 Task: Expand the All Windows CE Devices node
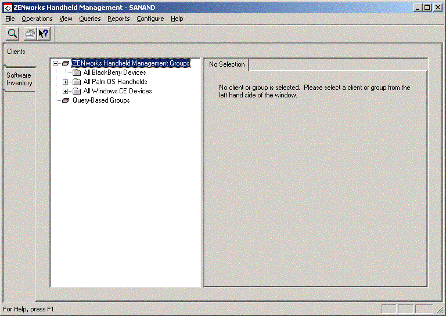click(x=66, y=91)
